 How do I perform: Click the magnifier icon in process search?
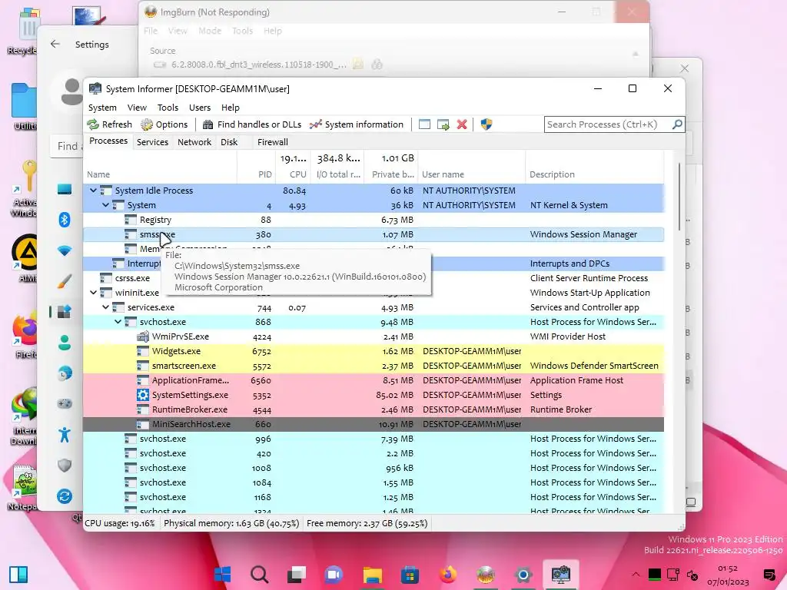pyautogui.click(x=677, y=124)
